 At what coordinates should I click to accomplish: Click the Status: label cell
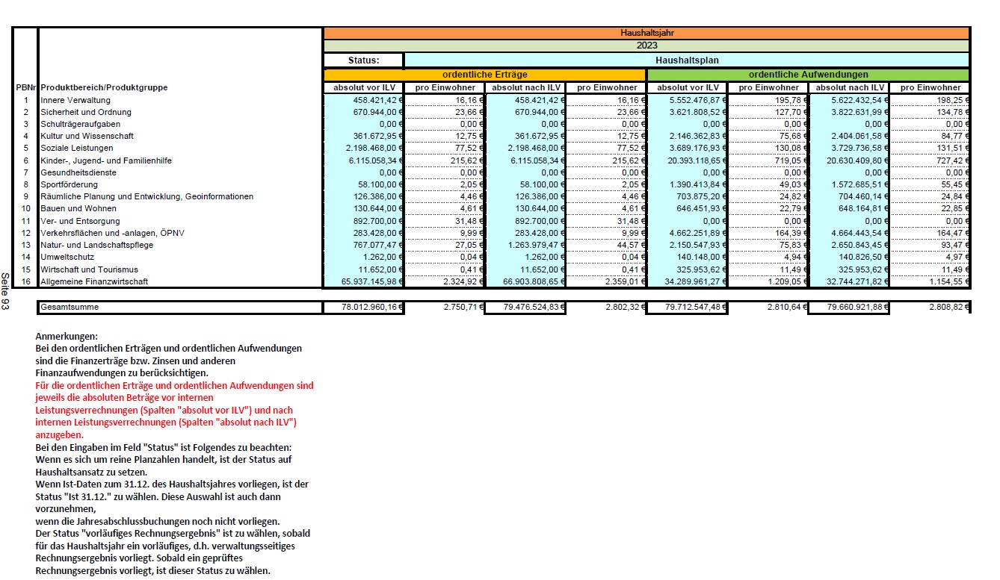point(364,60)
